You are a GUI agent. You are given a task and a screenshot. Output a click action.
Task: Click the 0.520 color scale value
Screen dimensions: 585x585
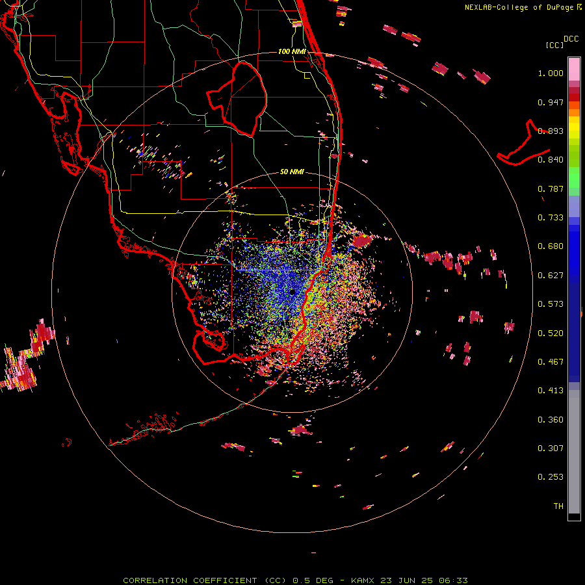[x=551, y=333]
